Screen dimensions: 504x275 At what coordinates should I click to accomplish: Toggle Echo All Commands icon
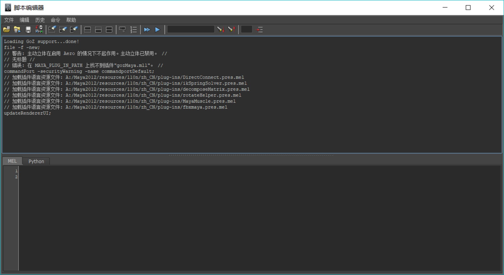click(122, 29)
